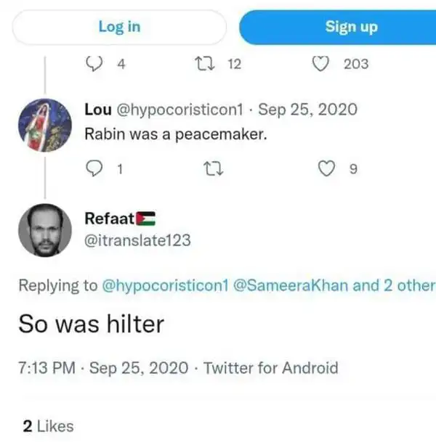Click the reply icon with 4 replies

(93, 65)
